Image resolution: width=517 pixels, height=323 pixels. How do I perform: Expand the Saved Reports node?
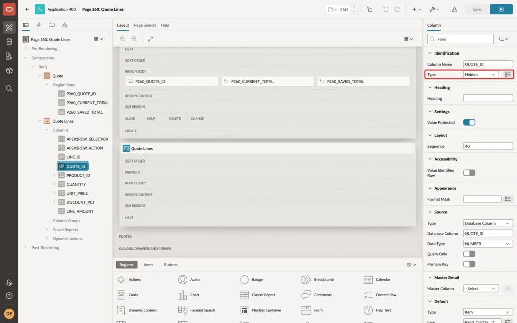pos(47,230)
